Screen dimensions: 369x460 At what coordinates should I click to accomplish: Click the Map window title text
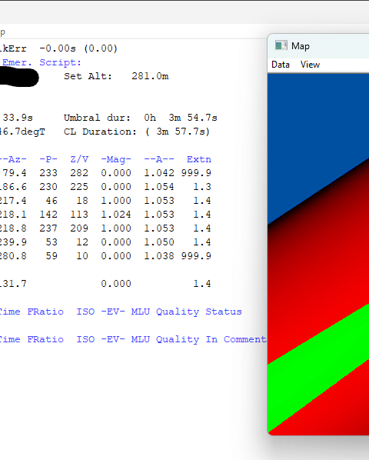click(x=301, y=46)
